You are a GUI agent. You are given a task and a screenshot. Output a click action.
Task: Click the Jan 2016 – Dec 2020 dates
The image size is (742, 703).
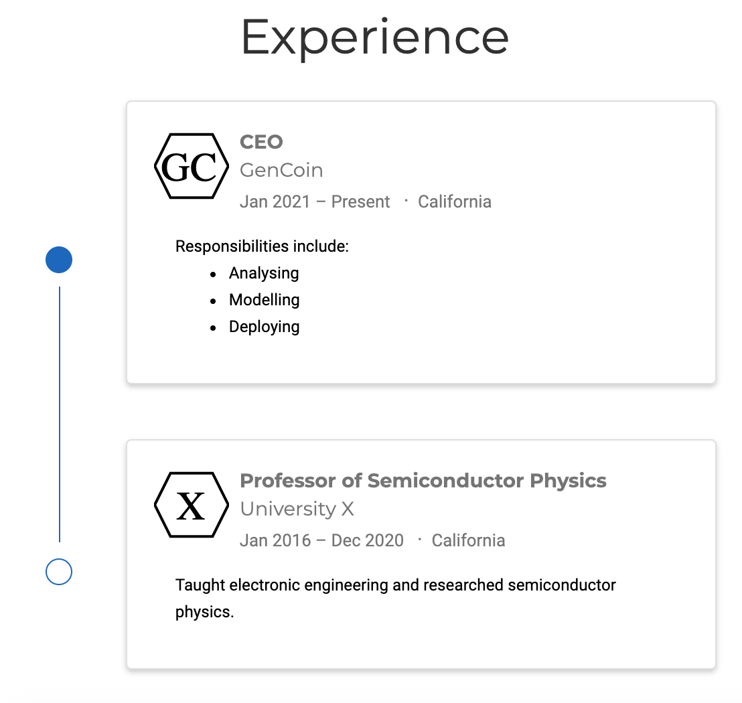(x=322, y=540)
